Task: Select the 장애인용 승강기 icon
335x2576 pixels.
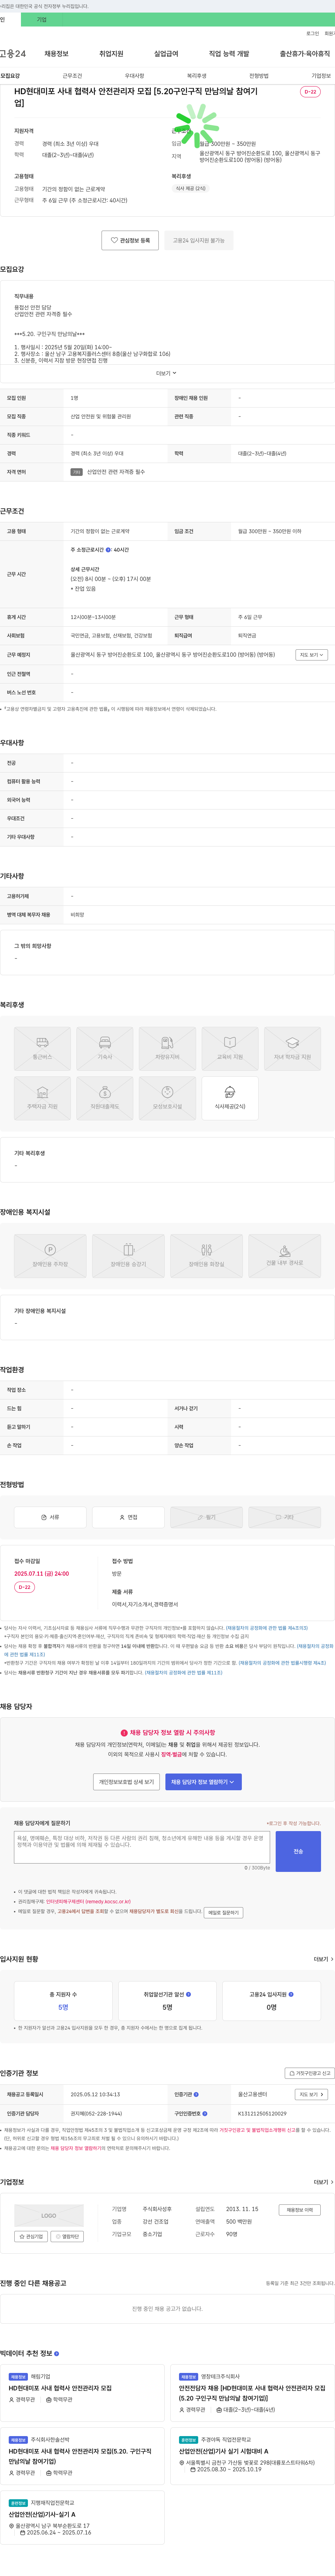Action: (x=128, y=1256)
